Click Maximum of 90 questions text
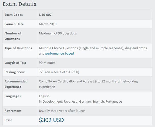 point(58,33)
